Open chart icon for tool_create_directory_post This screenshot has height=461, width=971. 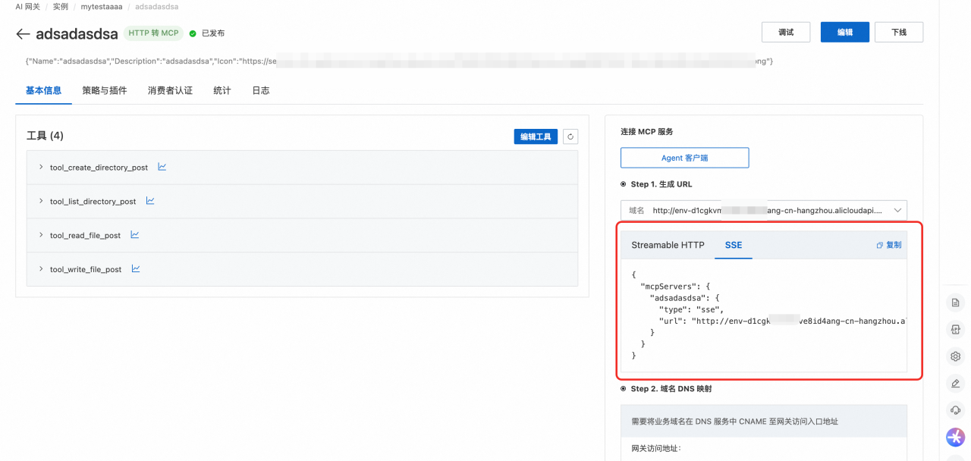point(162,167)
